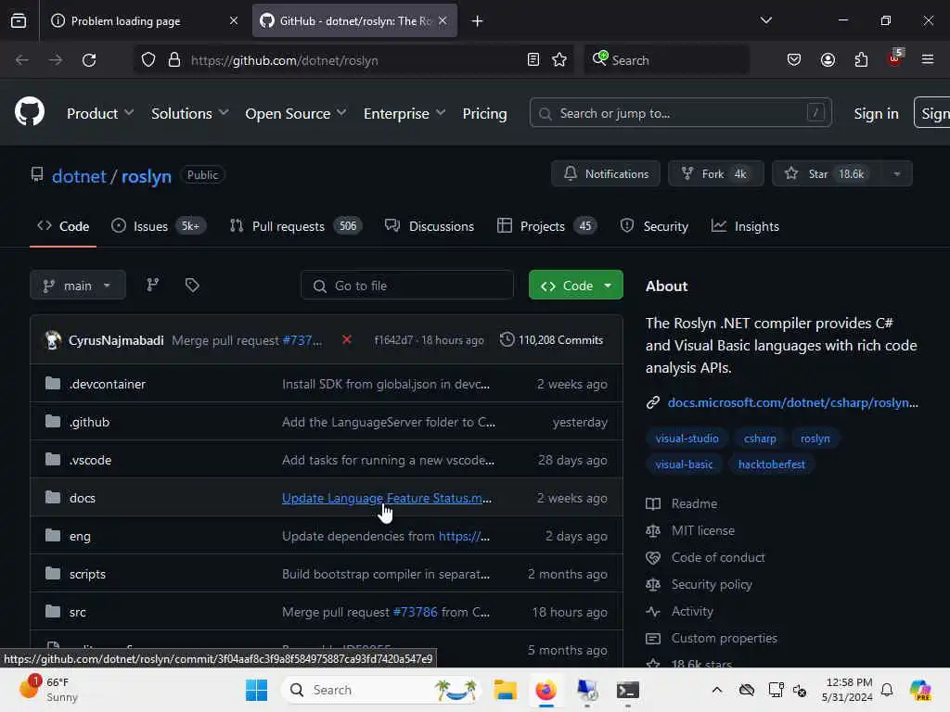
Task: Open Pocket save icon in toolbar
Action: [794, 60]
